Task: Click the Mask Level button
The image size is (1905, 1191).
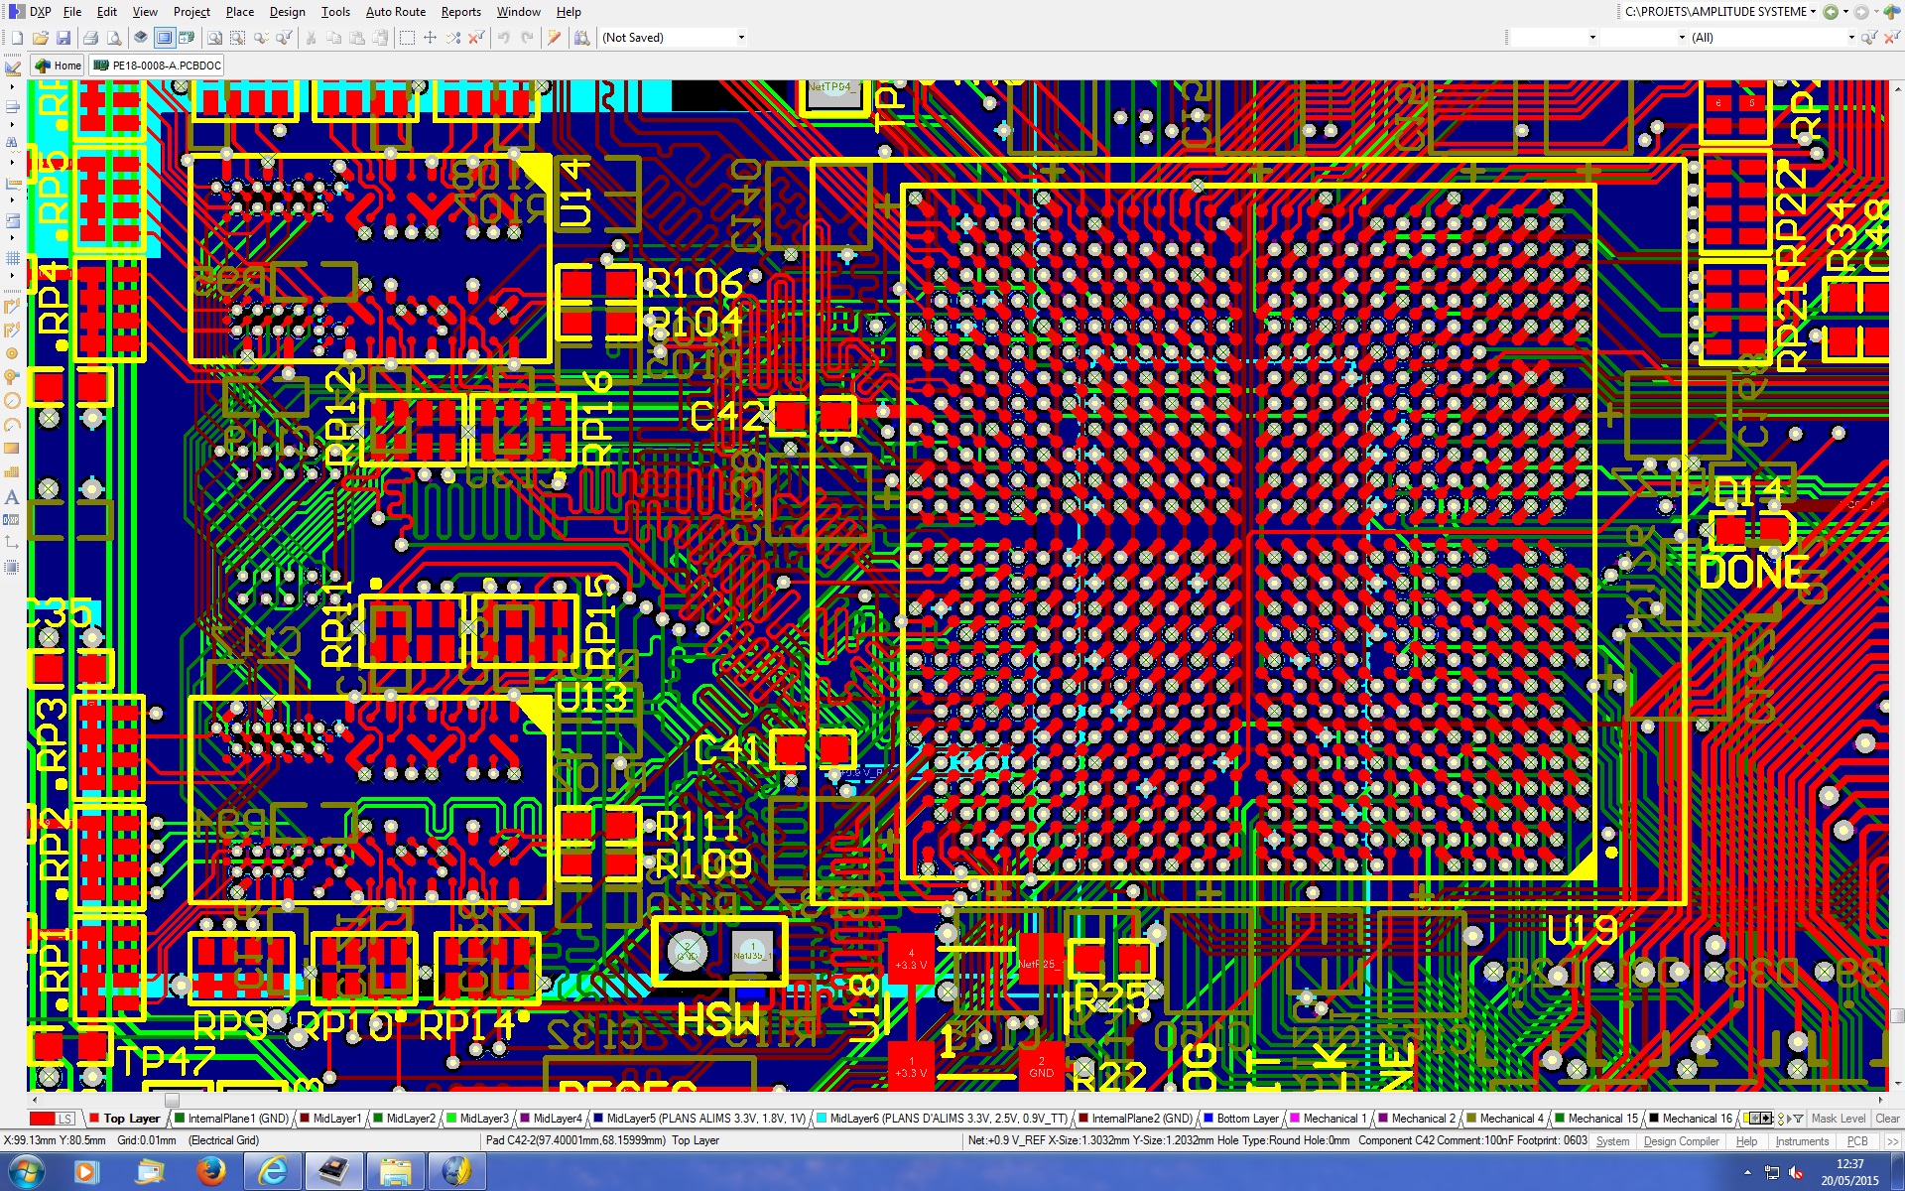Action: pyautogui.click(x=1838, y=1119)
